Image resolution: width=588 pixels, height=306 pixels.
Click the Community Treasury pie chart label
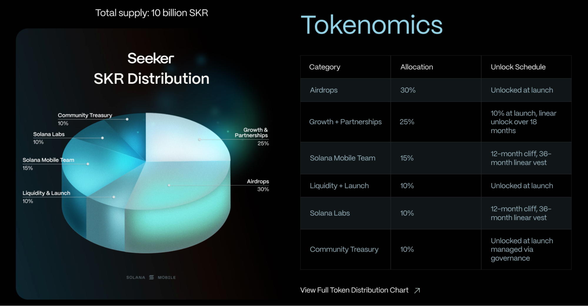coord(85,115)
